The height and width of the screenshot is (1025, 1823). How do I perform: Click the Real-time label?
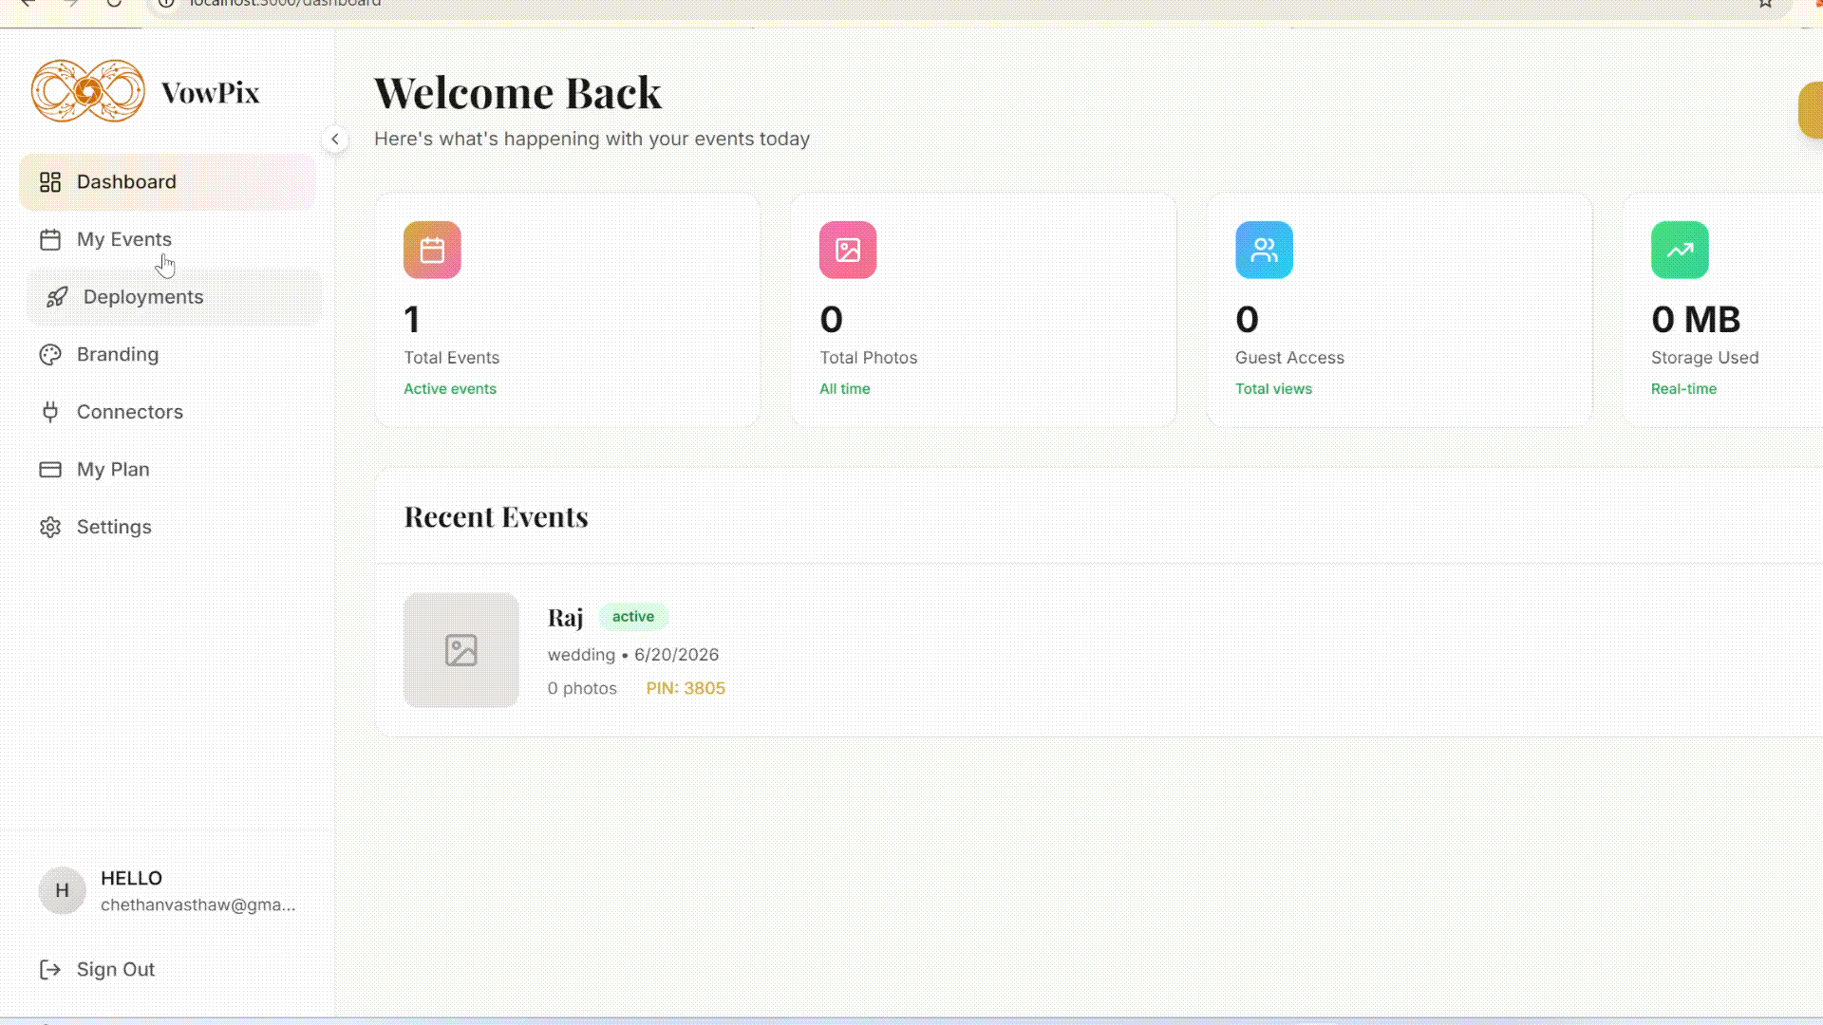click(x=1683, y=388)
